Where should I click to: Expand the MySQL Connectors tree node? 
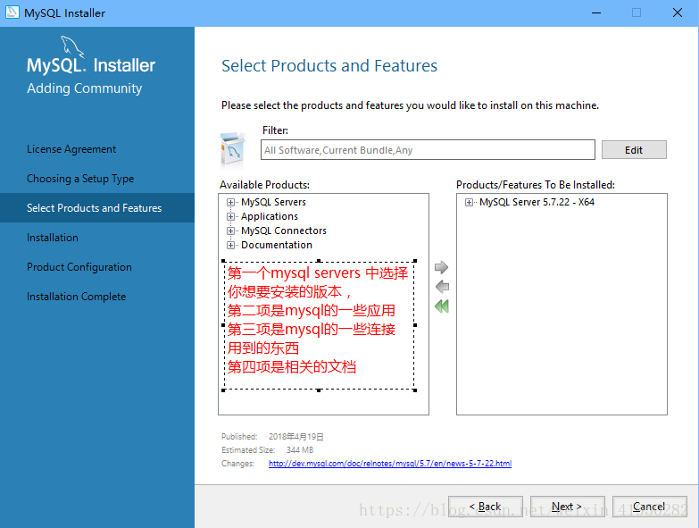click(x=230, y=231)
